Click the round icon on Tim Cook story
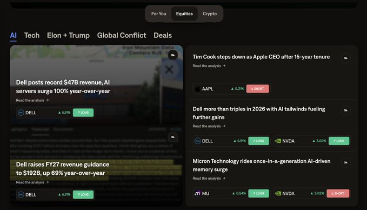Viewport: 367px width, 210px height. coord(346,58)
